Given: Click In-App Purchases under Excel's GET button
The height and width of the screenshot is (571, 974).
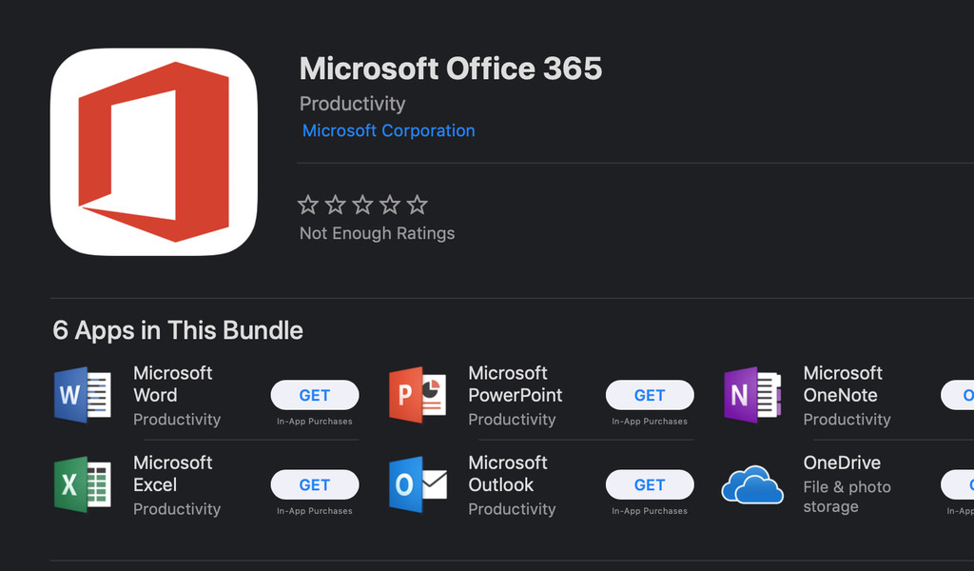Looking at the screenshot, I should tap(315, 511).
